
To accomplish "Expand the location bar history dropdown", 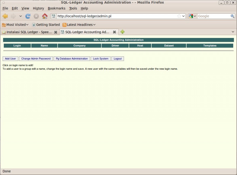I will tap(184, 16).
